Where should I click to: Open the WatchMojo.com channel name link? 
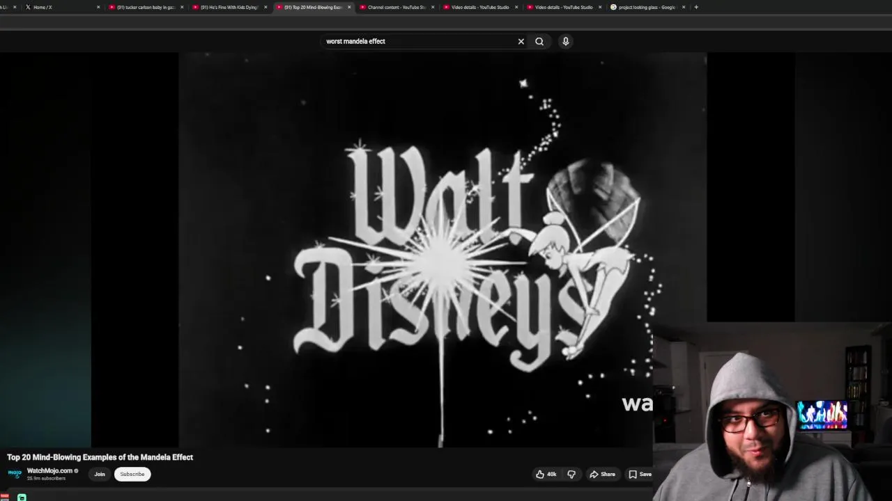point(49,470)
